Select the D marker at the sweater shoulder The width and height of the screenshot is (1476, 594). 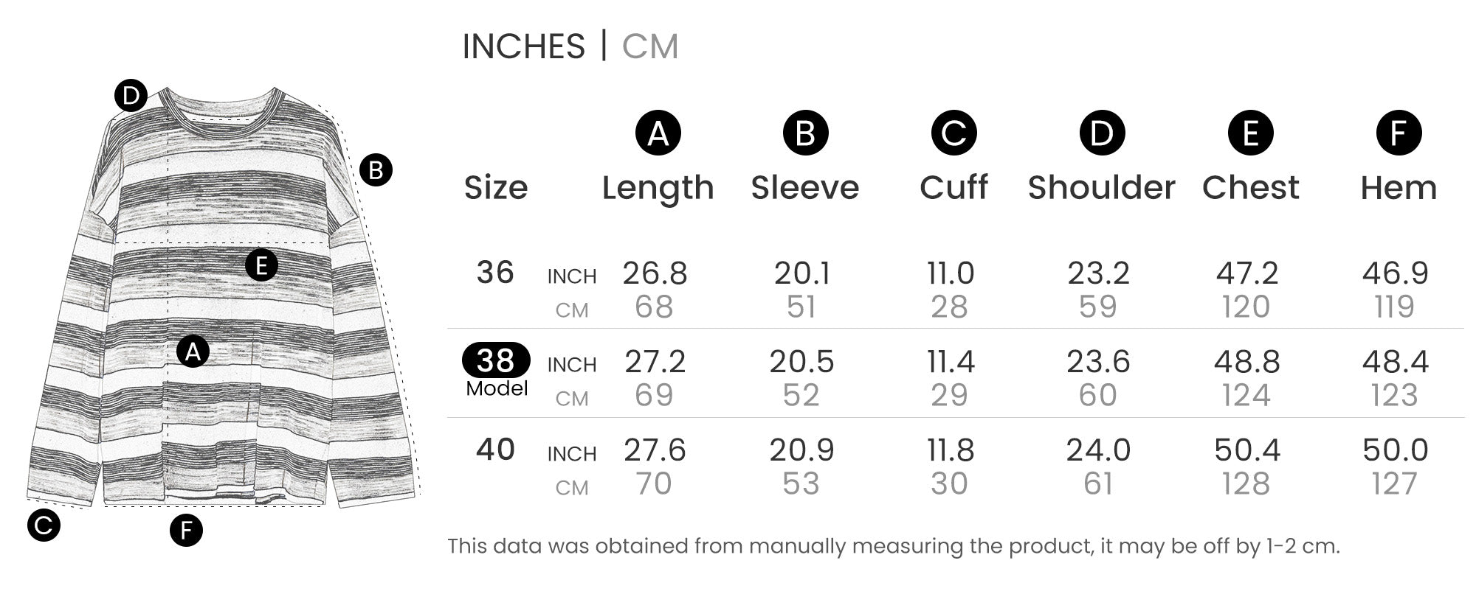click(131, 96)
